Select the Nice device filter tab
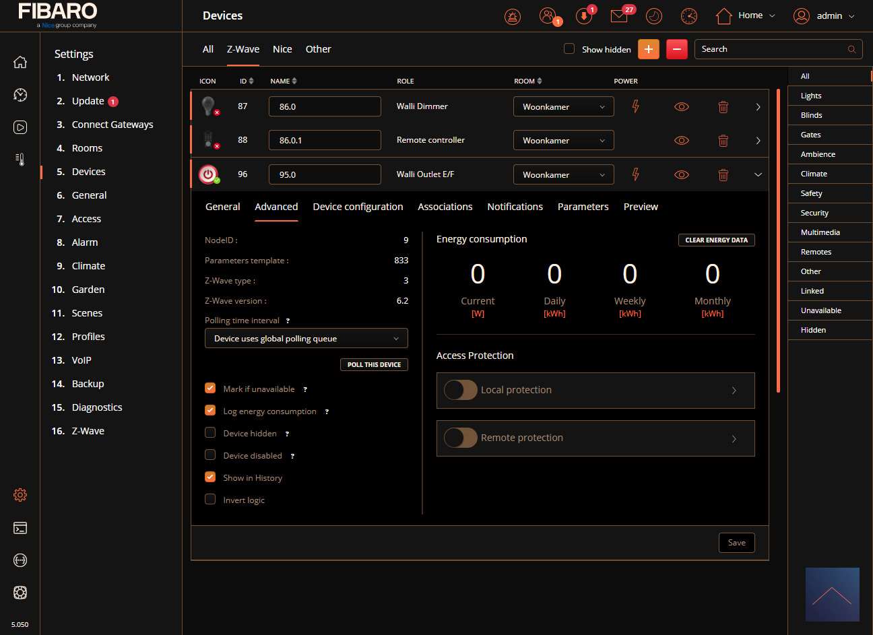 pyautogui.click(x=282, y=49)
